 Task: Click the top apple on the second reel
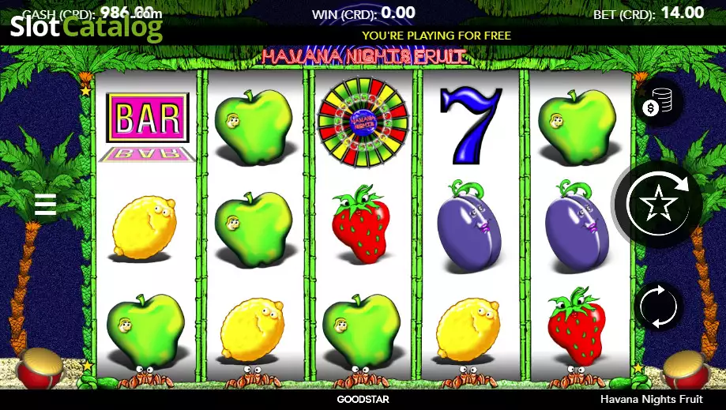pos(254,127)
